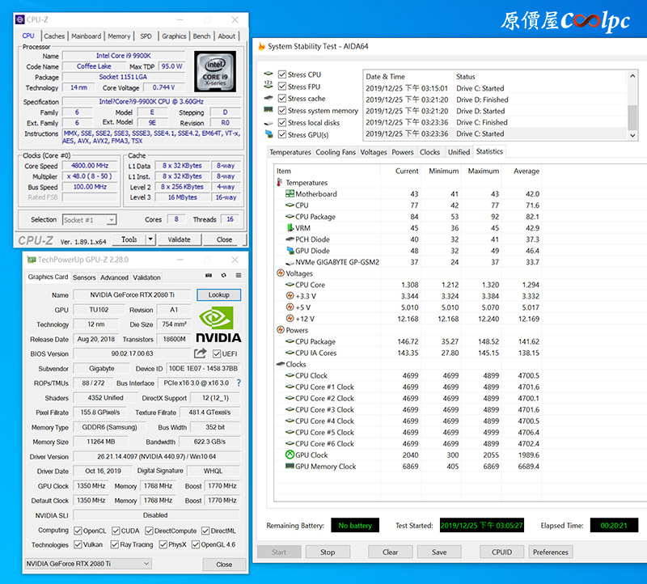Image resolution: width=647 pixels, height=584 pixels.
Task: Click Stress system memory RAM icon
Action: tap(269, 110)
